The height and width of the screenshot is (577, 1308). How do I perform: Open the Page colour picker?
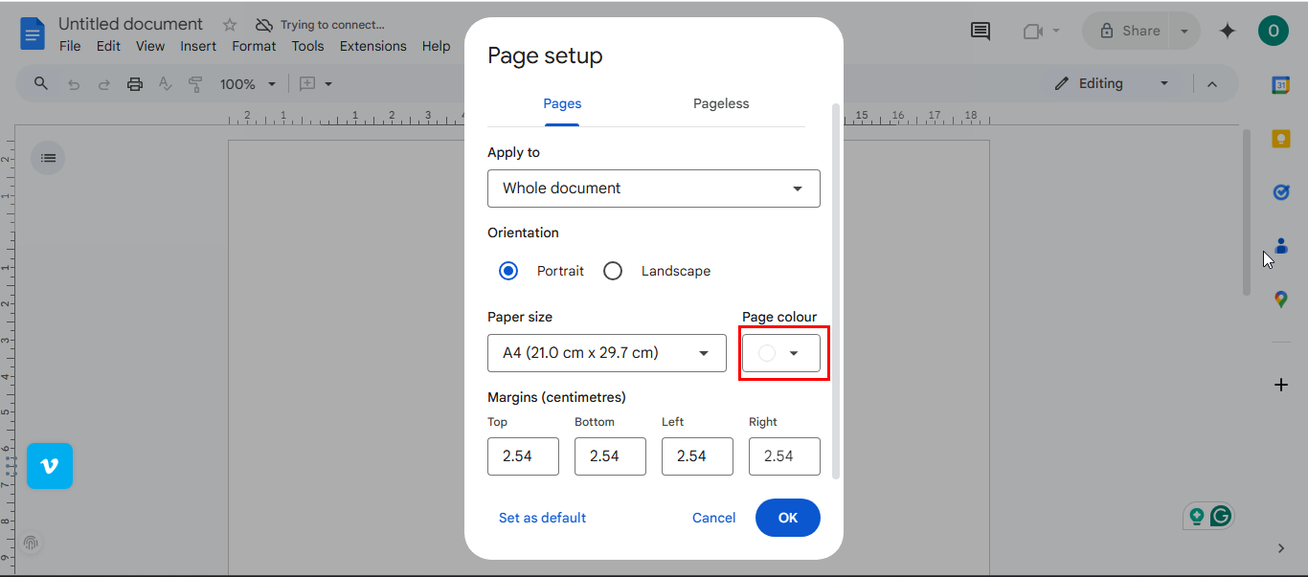(x=781, y=352)
